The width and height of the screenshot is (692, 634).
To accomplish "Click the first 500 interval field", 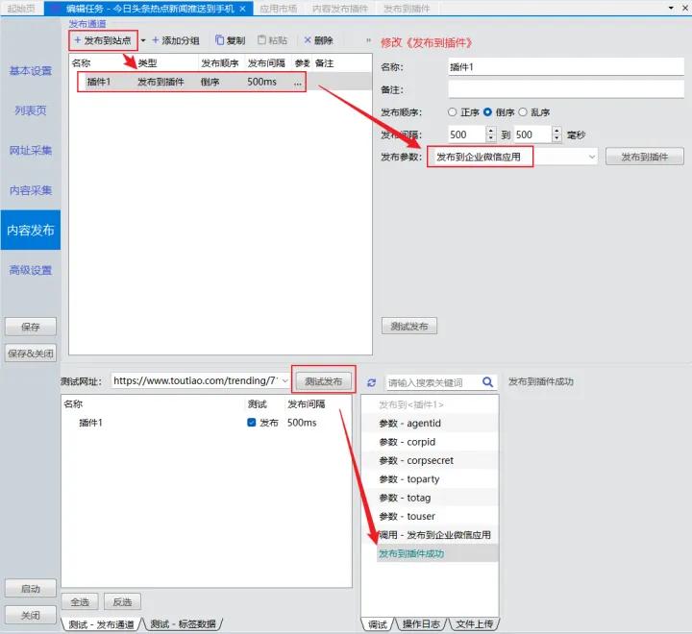I will click(467, 134).
